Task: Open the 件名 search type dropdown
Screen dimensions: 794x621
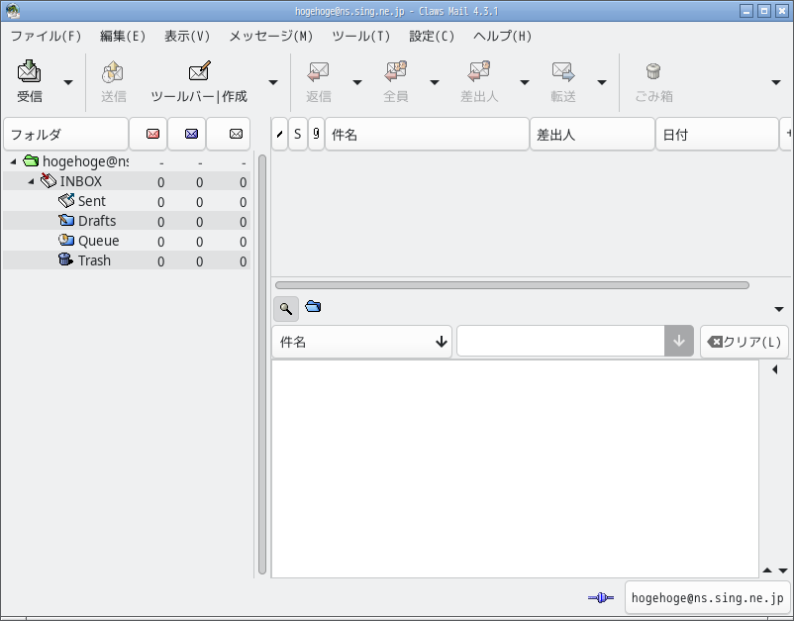Action: click(x=361, y=342)
